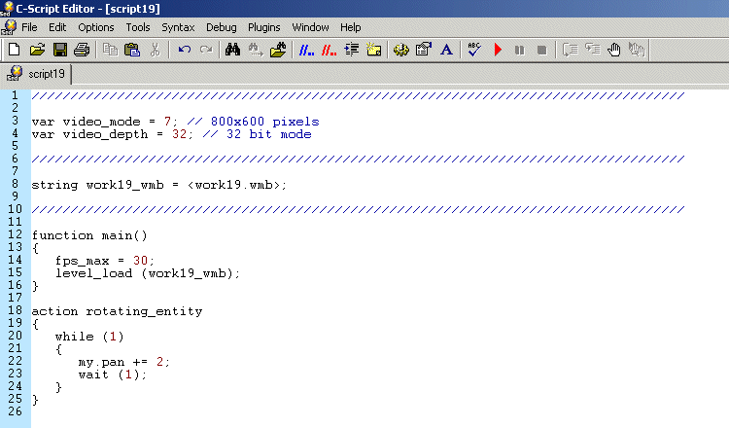Image resolution: width=729 pixels, height=428 pixels.
Task: Run the script with red play button
Action: (498, 49)
